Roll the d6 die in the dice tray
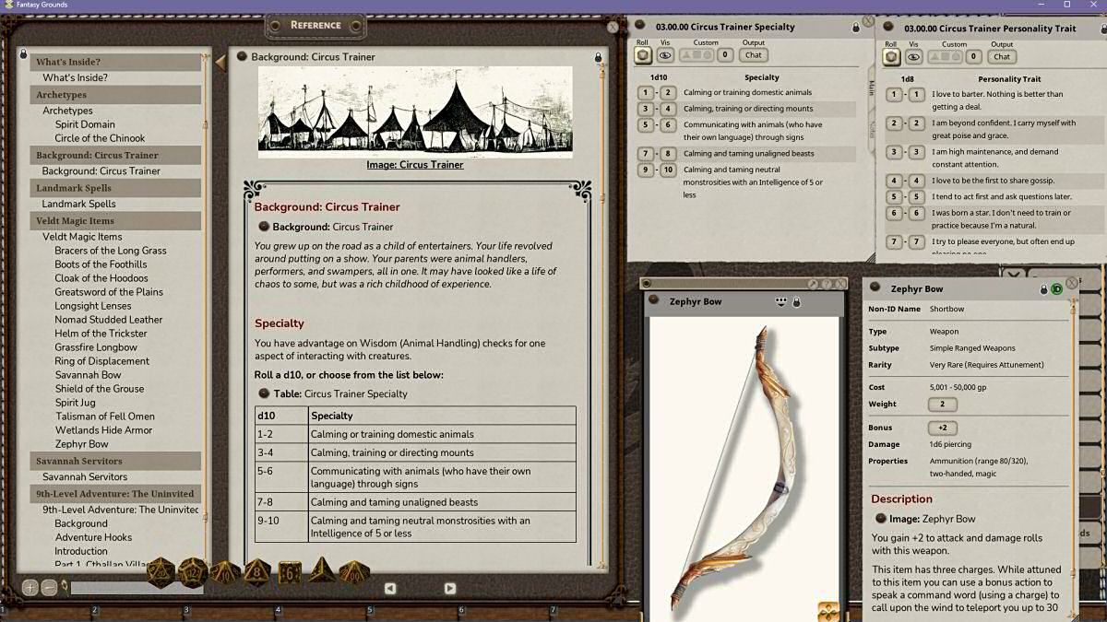Screen dimensions: 1107x622 tap(290, 572)
